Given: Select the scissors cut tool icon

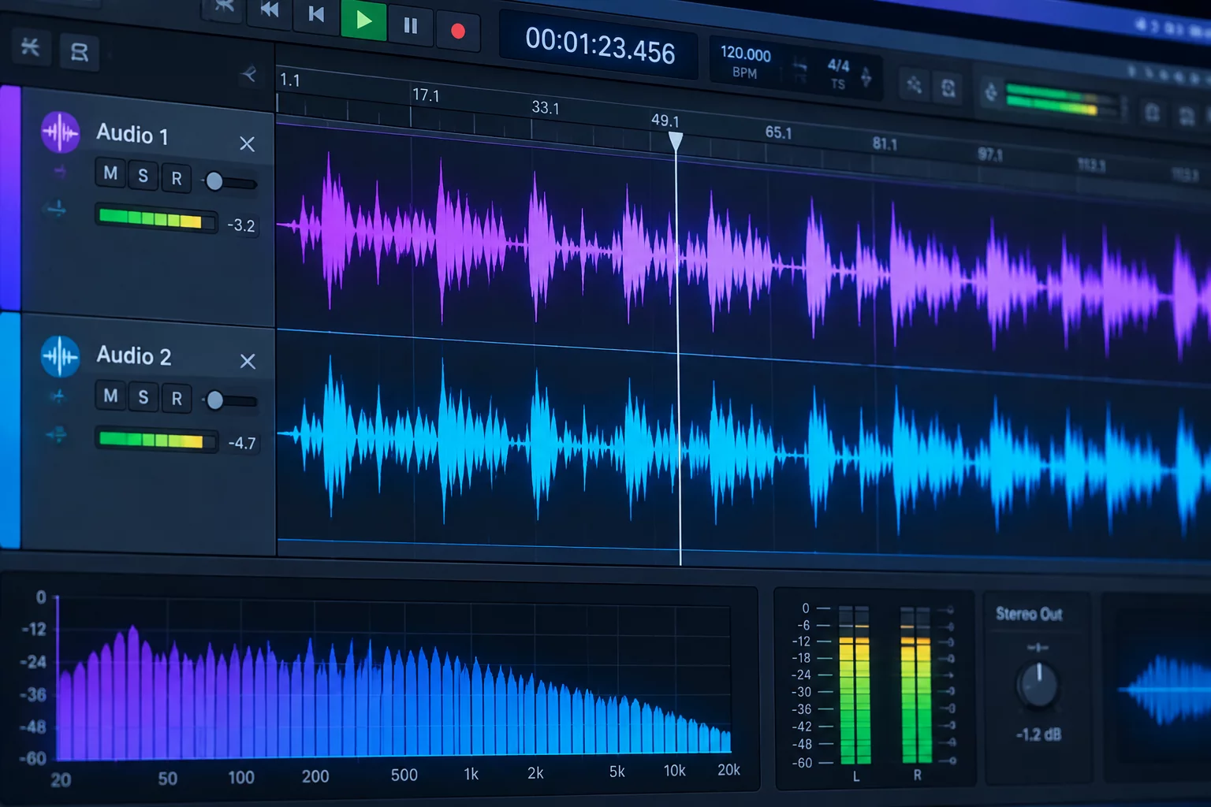Looking at the screenshot, I should coord(31,46).
